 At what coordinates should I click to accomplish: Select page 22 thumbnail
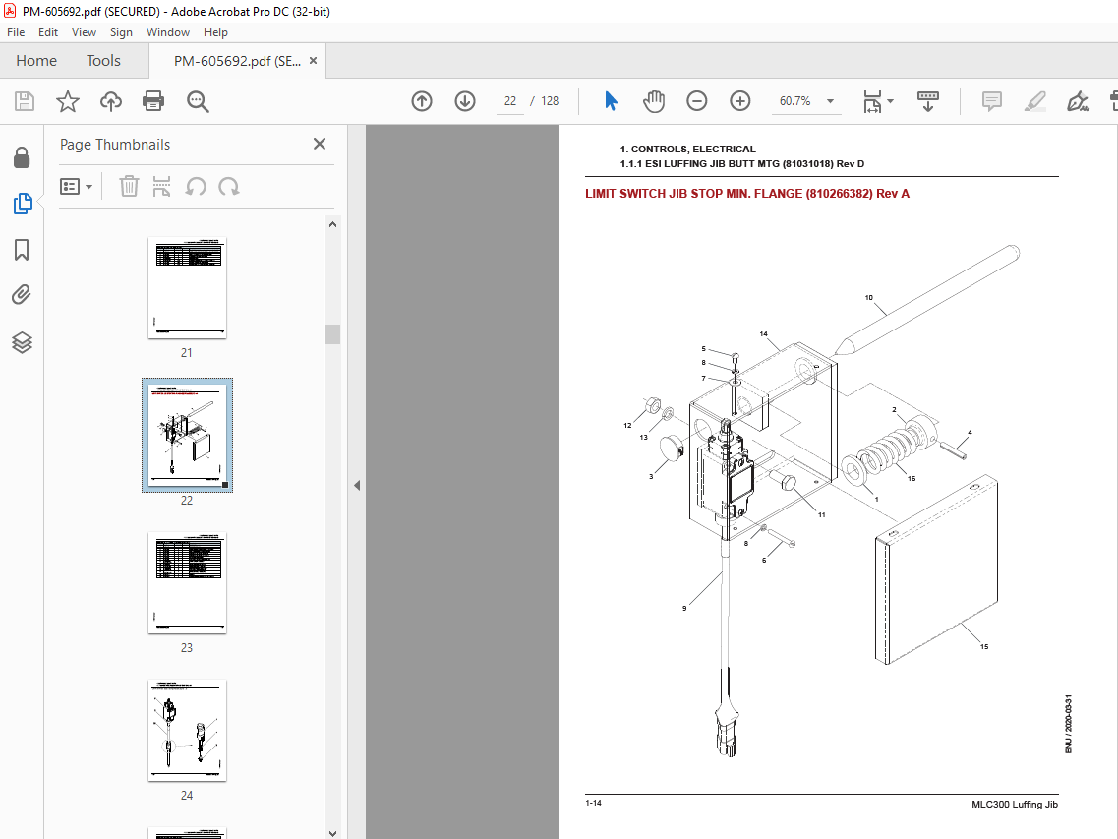187,435
